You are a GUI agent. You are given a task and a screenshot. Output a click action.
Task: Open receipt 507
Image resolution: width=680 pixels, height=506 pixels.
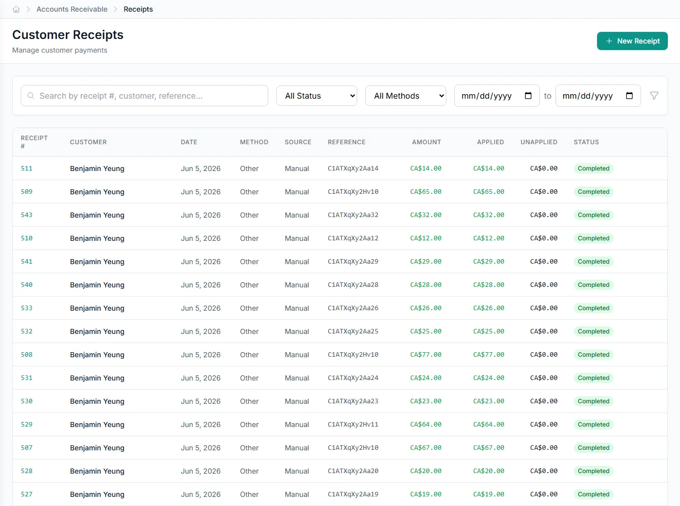[x=27, y=448]
